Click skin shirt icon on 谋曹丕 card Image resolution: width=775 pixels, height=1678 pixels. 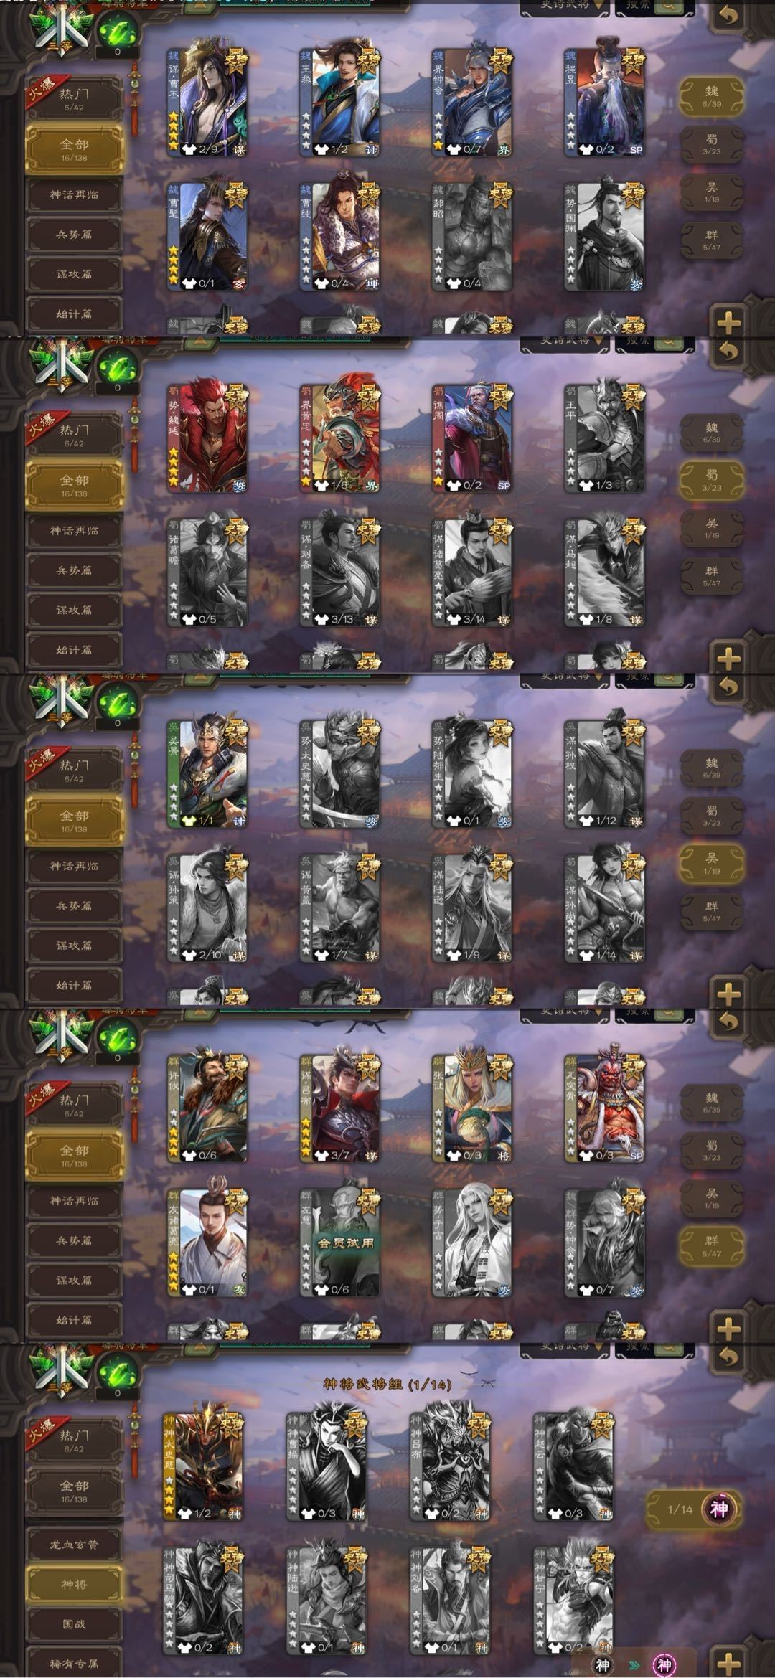[188, 149]
